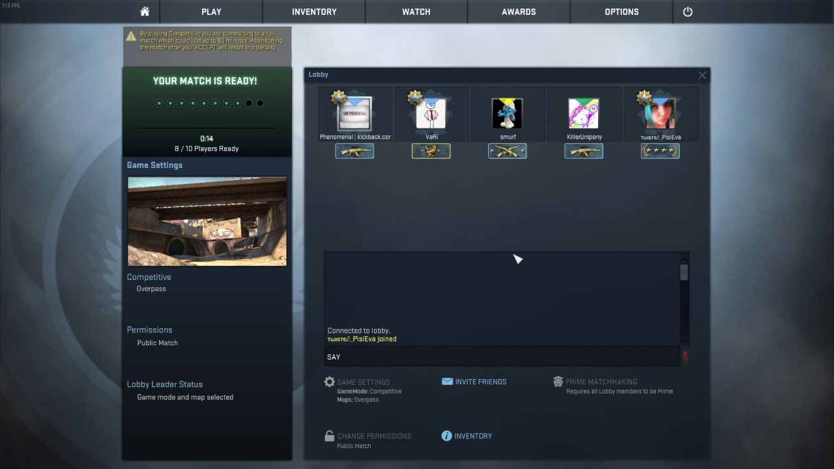
Task: Toggle the microphone icon beside chat
Action: [685, 356]
